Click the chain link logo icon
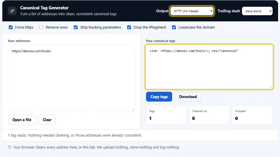 point(12,11)
